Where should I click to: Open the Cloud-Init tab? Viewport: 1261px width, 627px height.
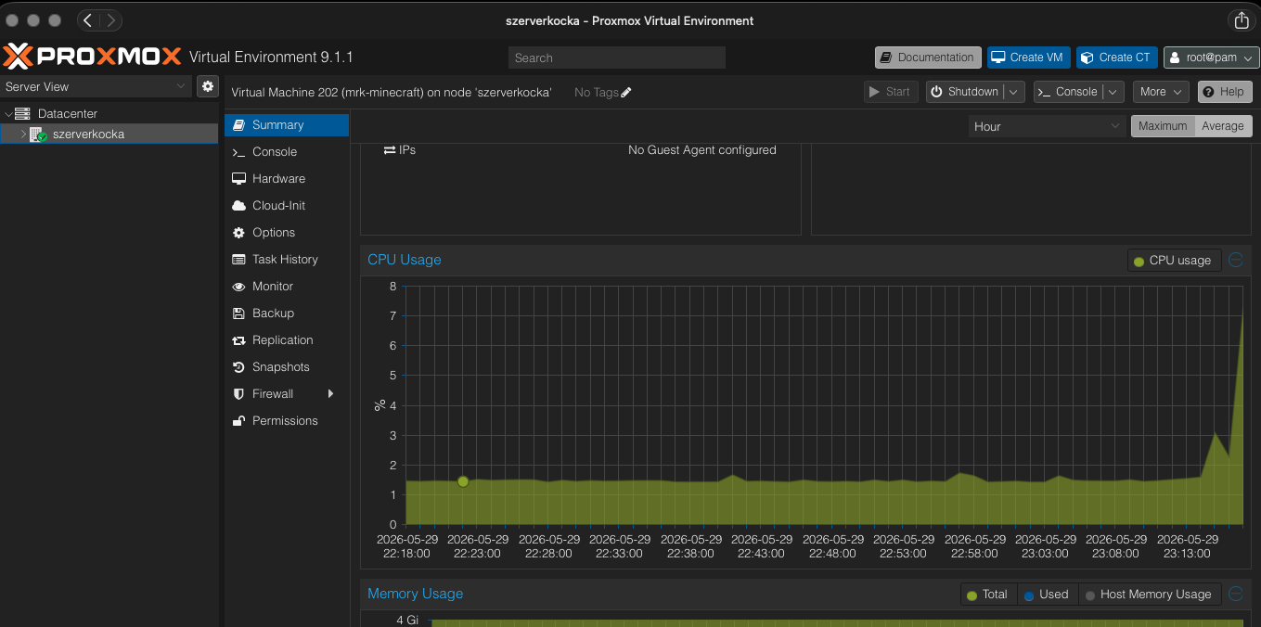[287, 206]
